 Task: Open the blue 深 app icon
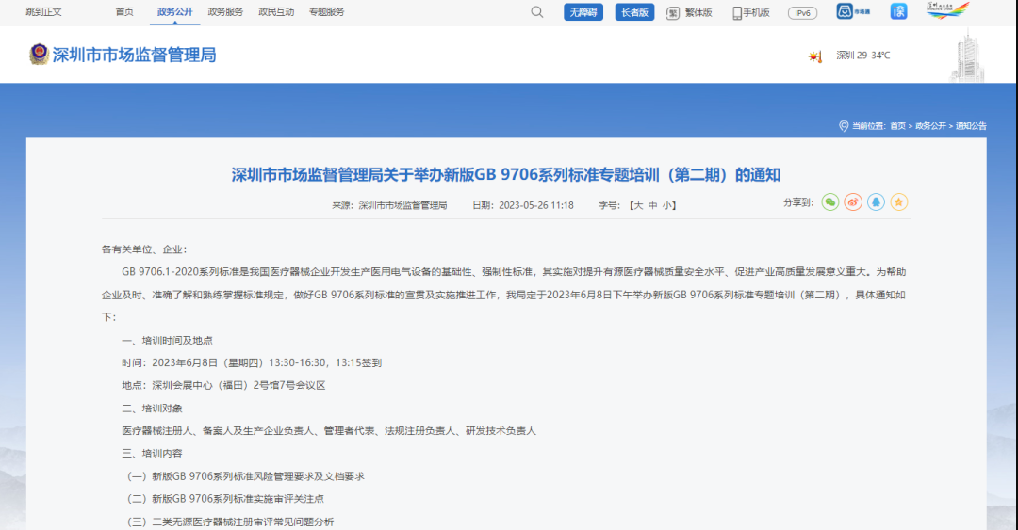(x=899, y=11)
